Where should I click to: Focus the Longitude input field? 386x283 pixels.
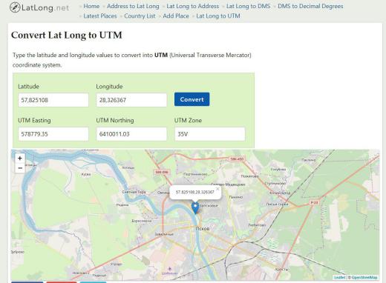click(x=131, y=100)
